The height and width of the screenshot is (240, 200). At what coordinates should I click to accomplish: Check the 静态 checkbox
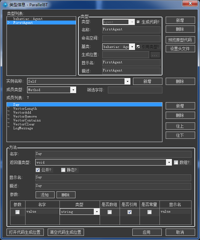click(x=63, y=170)
